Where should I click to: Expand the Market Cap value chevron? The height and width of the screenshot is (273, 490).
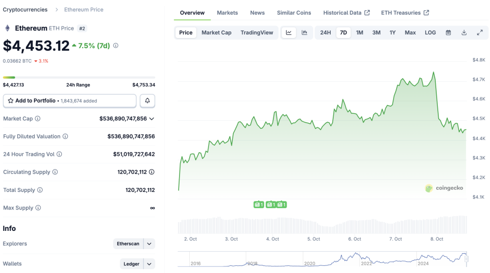tap(152, 119)
